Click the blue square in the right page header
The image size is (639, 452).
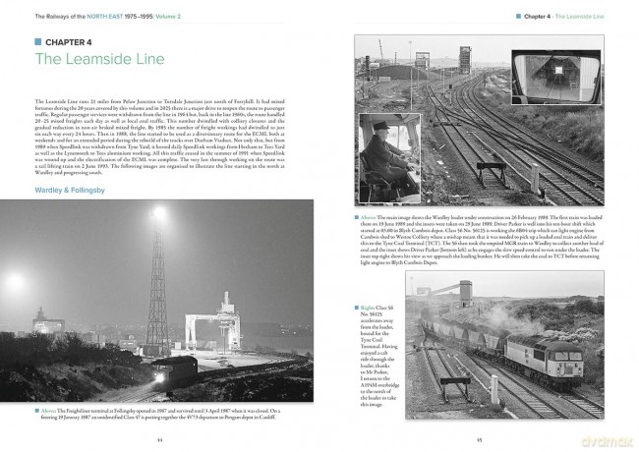pyautogui.click(x=518, y=17)
